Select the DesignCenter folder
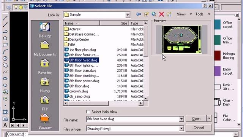Viewport: 243px width, 137px height. pyautogui.click(x=77, y=40)
